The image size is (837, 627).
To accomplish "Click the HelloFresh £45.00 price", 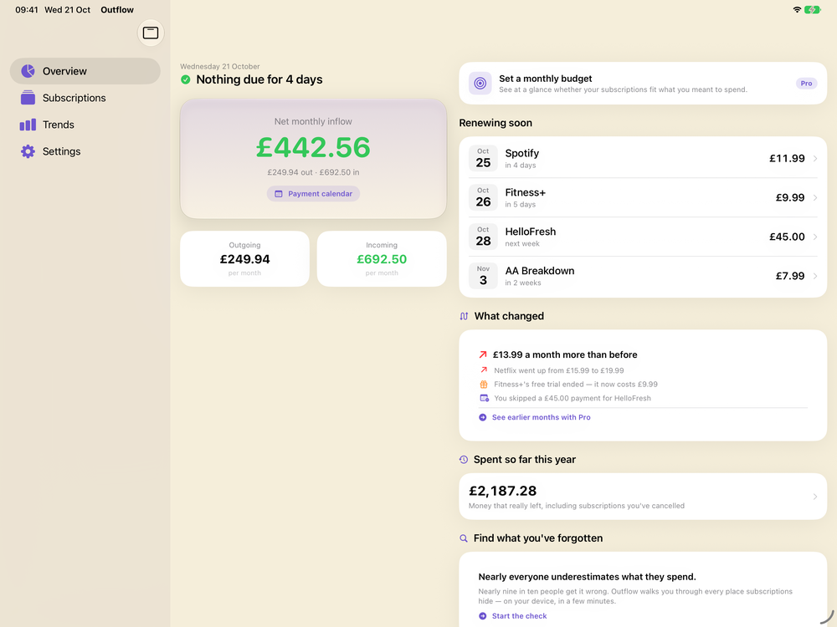I will tap(787, 237).
